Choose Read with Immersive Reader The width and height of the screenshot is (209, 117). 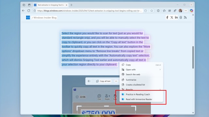(141, 99)
